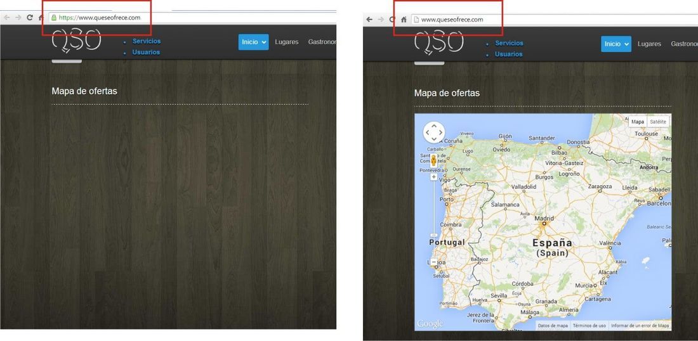Open the Datos de mapa link
This screenshot has height=341, width=698.
(553, 326)
